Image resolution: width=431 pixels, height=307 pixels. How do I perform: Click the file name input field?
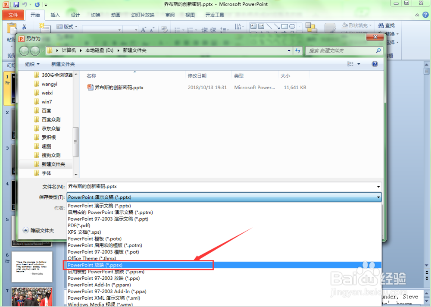(221, 187)
